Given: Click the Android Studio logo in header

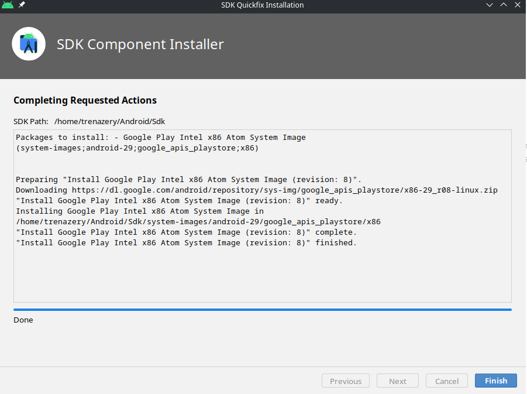Looking at the screenshot, I should [29, 44].
